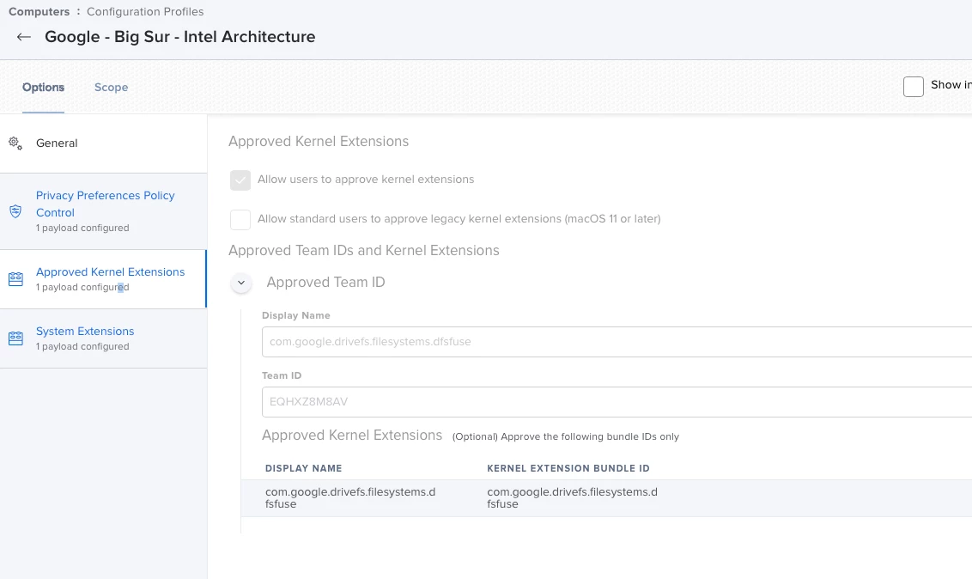Collapse the Approved Team ID section

(x=241, y=283)
